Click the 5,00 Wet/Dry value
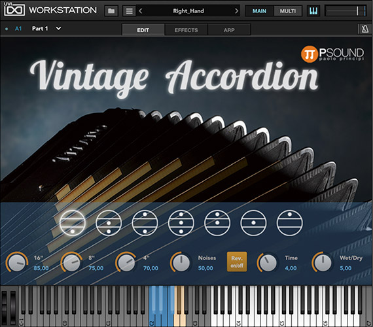 [346, 268]
